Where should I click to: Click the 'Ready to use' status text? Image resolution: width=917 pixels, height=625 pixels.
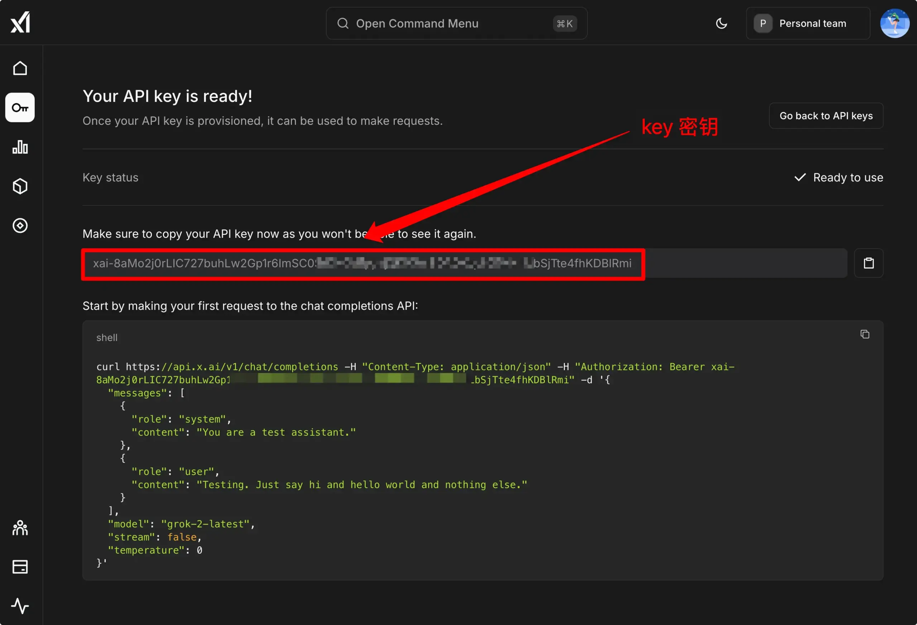pos(848,177)
